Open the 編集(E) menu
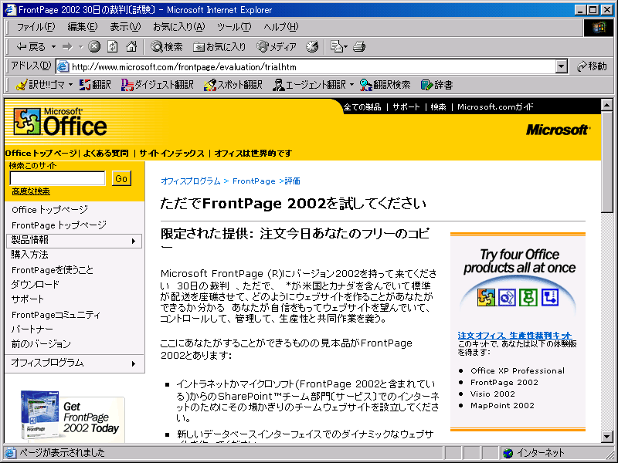 83,27
